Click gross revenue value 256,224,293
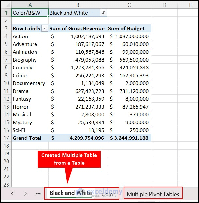The width and height of the screenshot is (199, 203). (90, 76)
